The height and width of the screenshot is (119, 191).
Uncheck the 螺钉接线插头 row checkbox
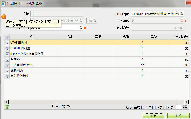click(x=7, y=76)
